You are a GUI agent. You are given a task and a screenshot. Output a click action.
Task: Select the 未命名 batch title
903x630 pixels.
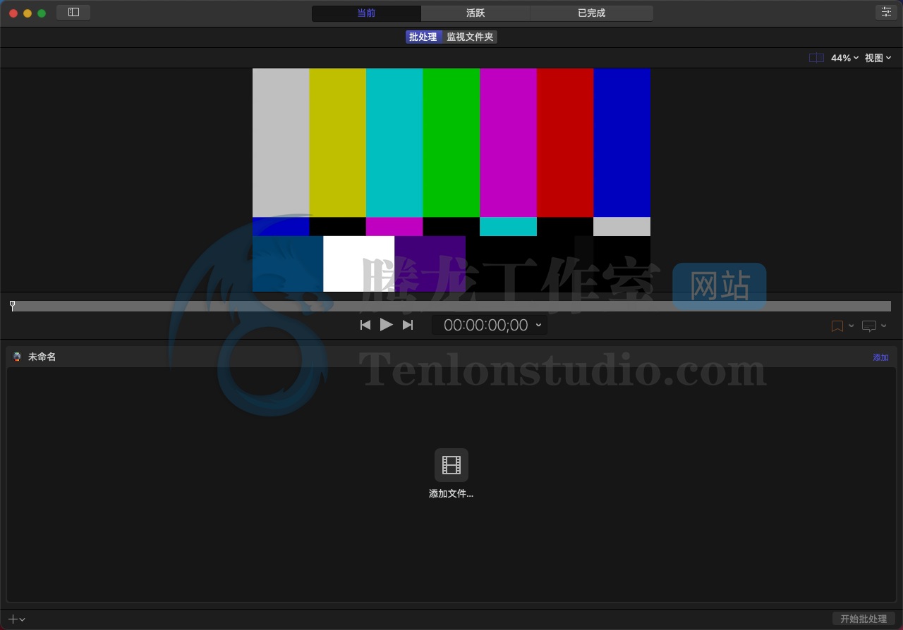[42, 357]
